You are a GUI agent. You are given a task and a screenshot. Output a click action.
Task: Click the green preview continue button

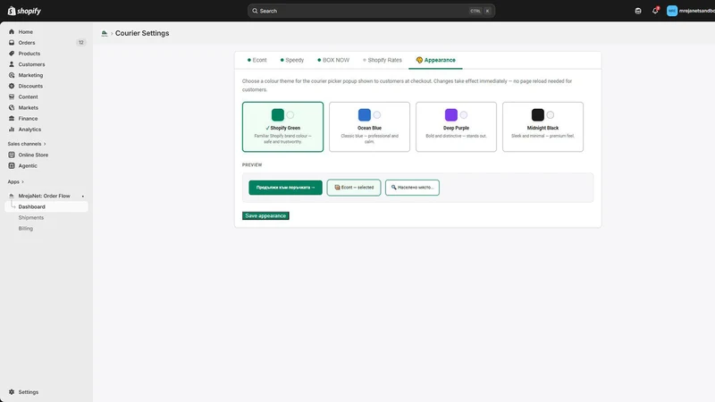pyautogui.click(x=285, y=188)
